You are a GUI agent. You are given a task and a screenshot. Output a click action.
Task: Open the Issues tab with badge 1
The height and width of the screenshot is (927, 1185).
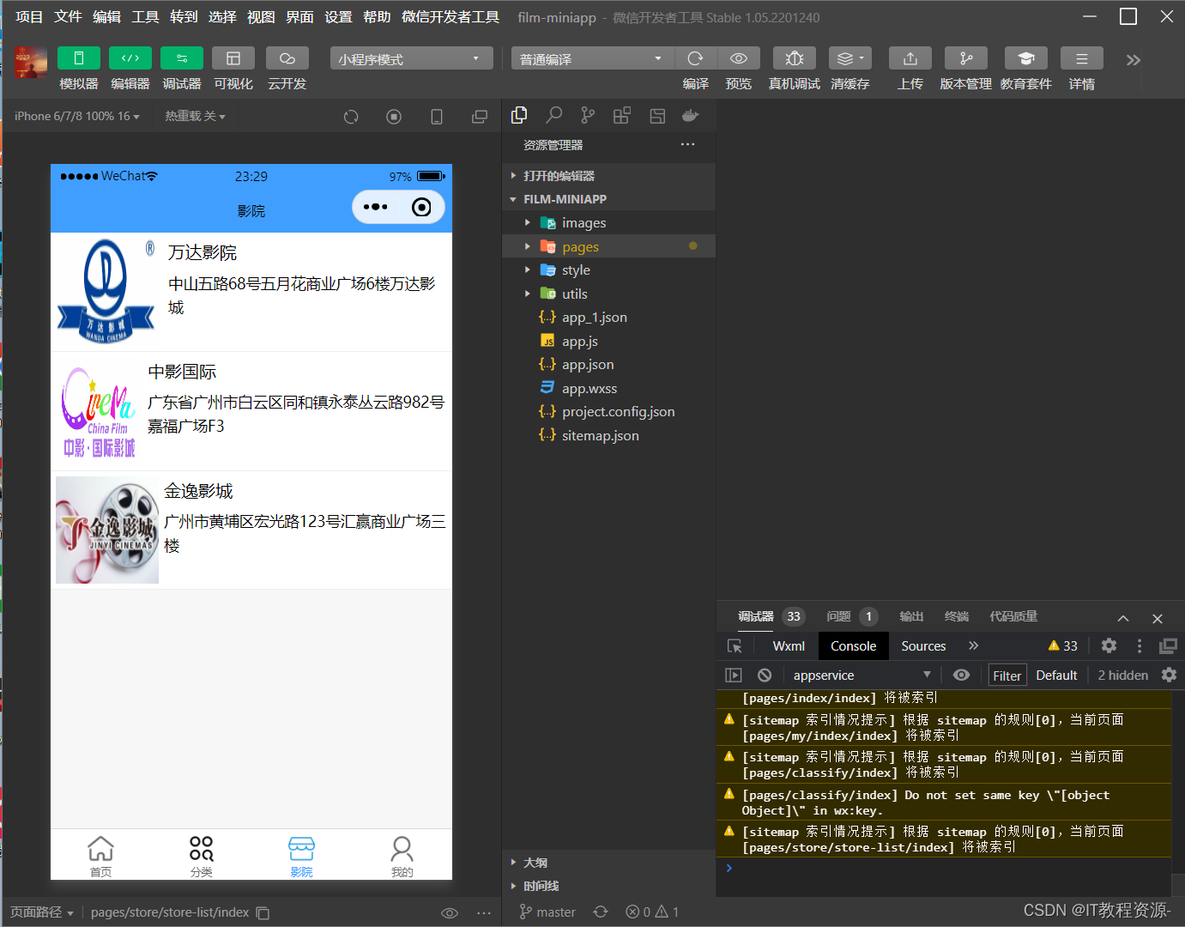click(851, 616)
